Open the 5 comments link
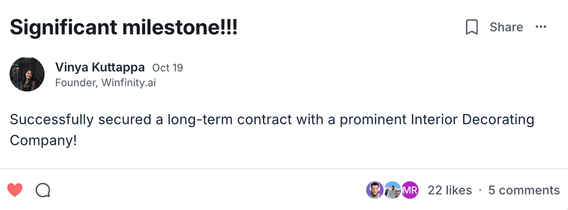Viewport: 568px width, 210px height. (x=524, y=190)
